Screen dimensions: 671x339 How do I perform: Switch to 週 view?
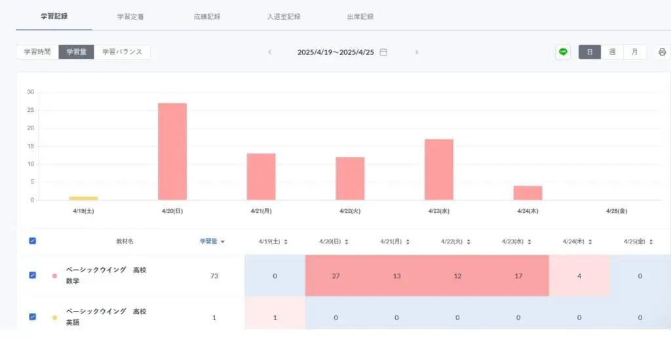point(612,52)
